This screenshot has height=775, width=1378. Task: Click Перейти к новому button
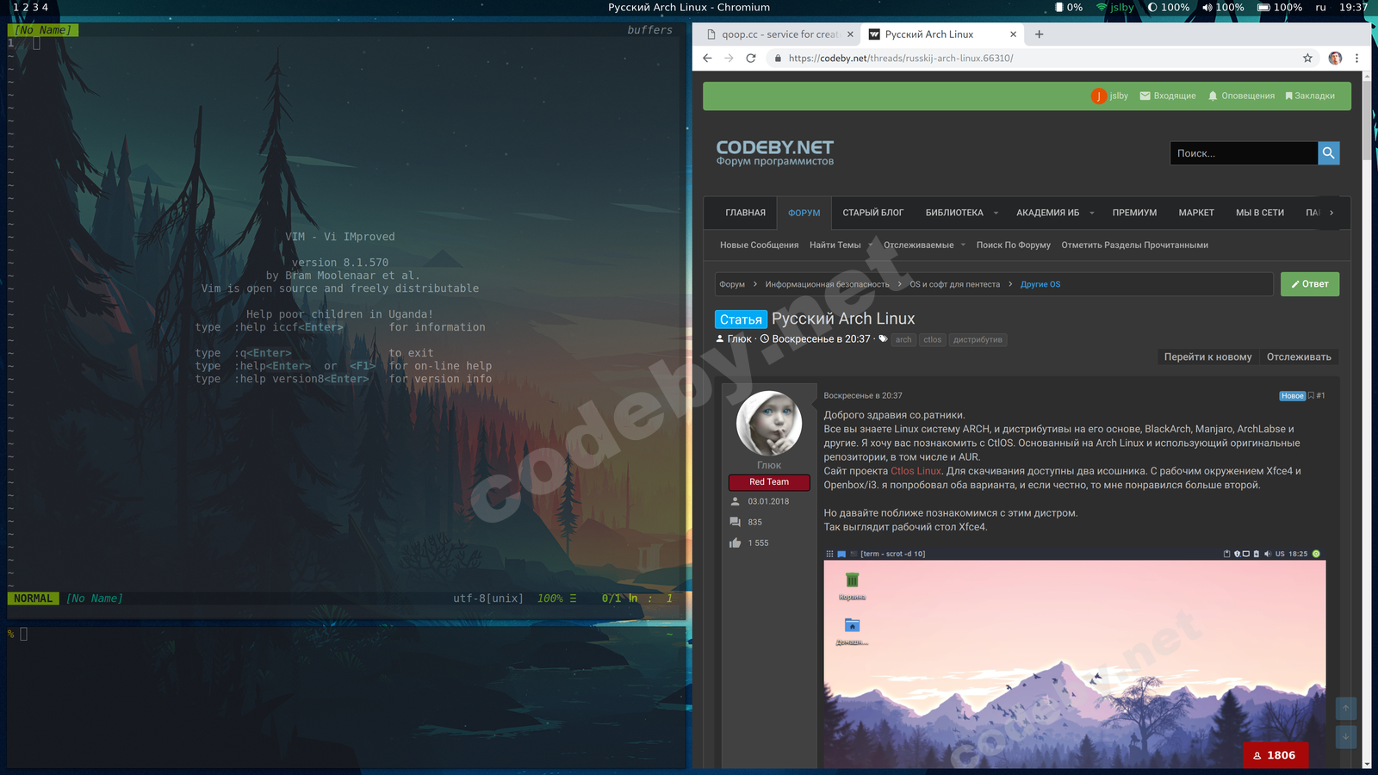point(1207,356)
